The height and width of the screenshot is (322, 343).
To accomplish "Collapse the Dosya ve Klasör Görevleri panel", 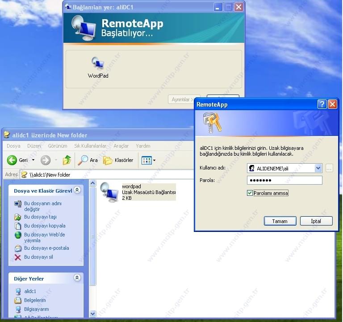I will (77, 190).
